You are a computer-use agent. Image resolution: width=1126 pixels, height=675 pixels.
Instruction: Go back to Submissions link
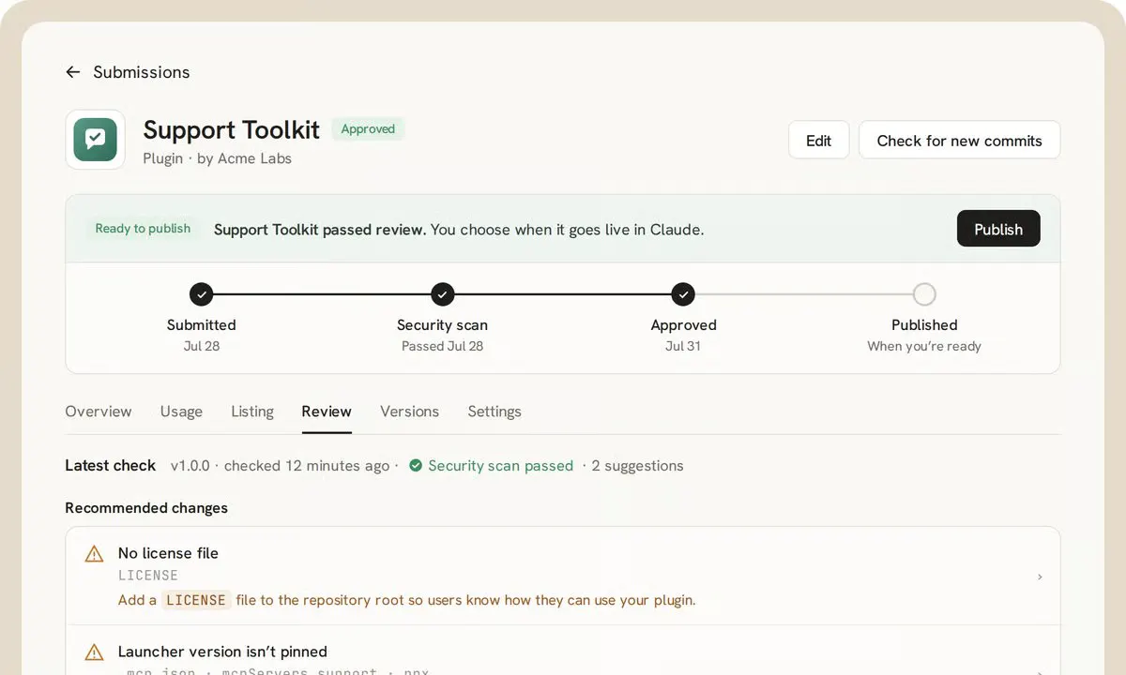(142, 72)
